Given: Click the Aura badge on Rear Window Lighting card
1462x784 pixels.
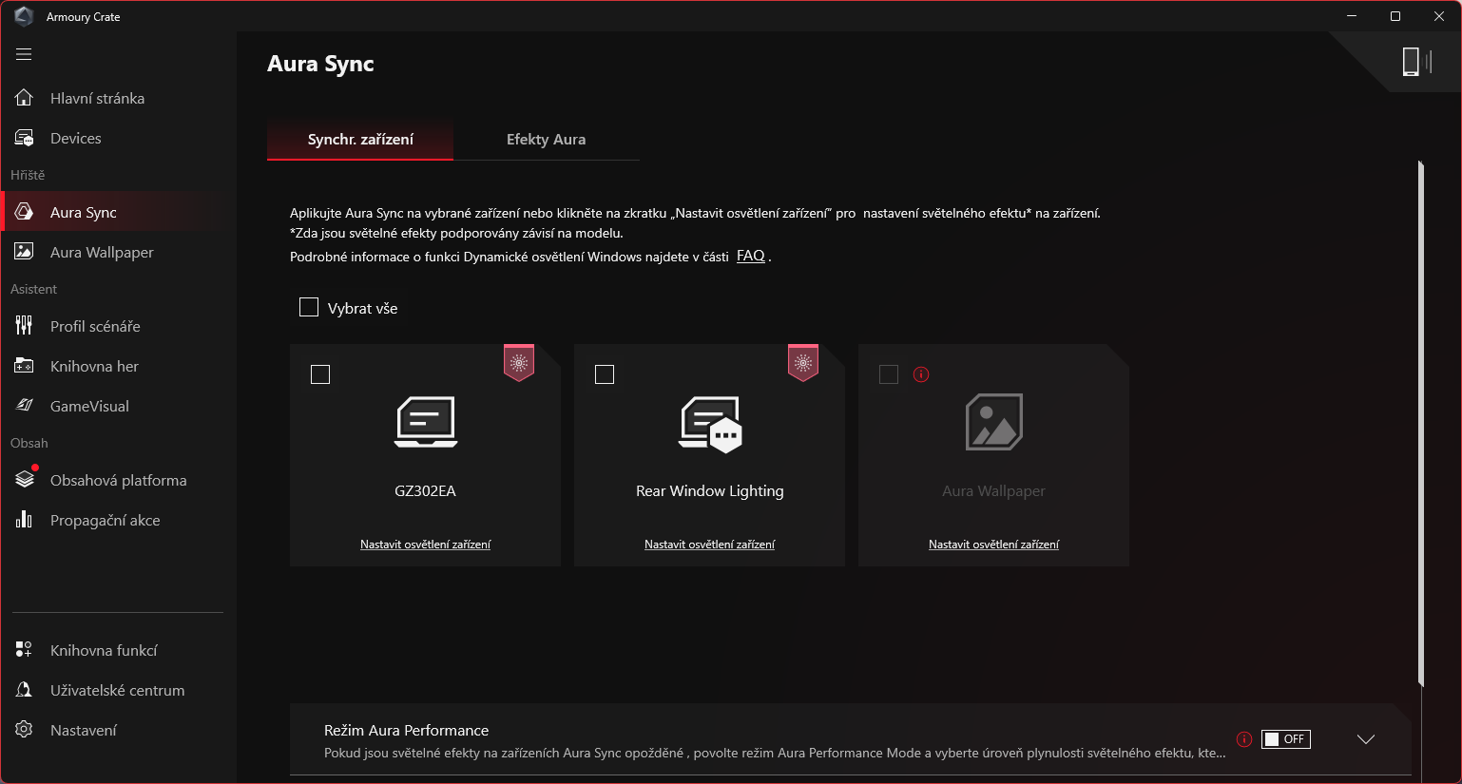Looking at the screenshot, I should [x=803, y=363].
